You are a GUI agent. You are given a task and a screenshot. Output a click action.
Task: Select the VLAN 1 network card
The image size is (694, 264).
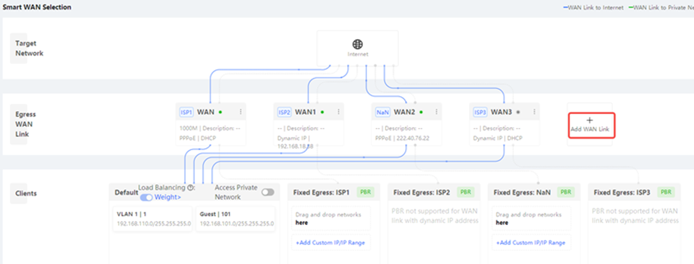[152, 218]
